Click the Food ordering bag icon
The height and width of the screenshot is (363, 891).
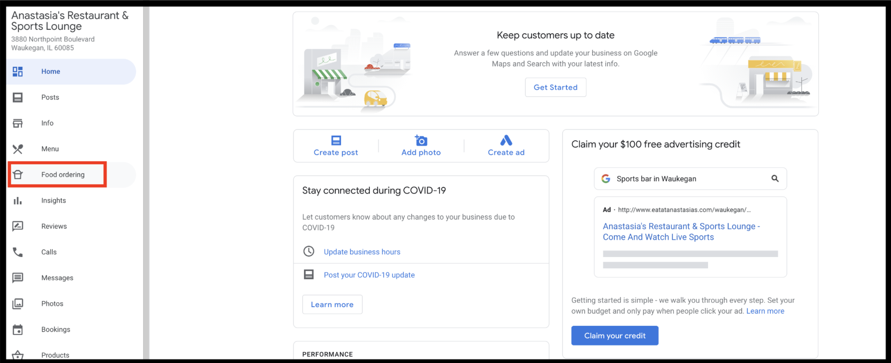[x=18, y=175]
